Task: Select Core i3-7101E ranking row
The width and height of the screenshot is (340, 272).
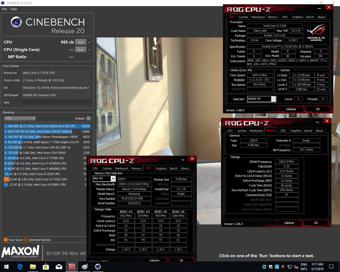Action: point(45,179)
